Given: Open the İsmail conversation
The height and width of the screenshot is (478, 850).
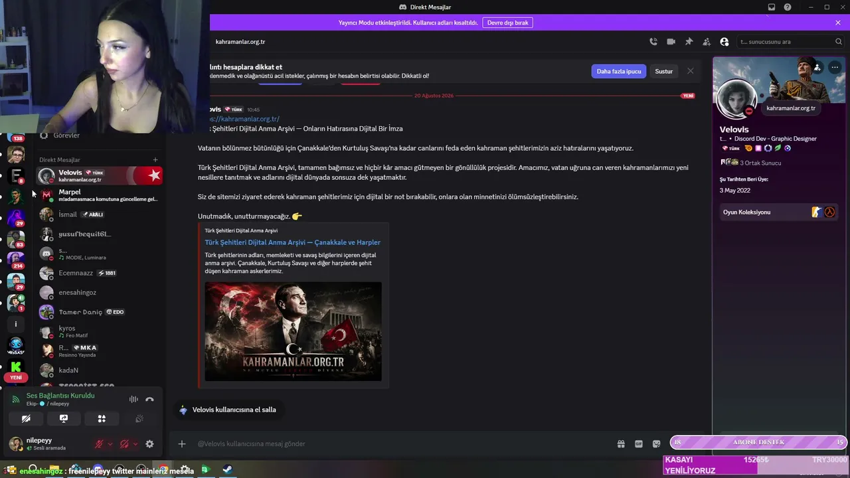Looking at the screenshot, I should click(x=100, y=214).
